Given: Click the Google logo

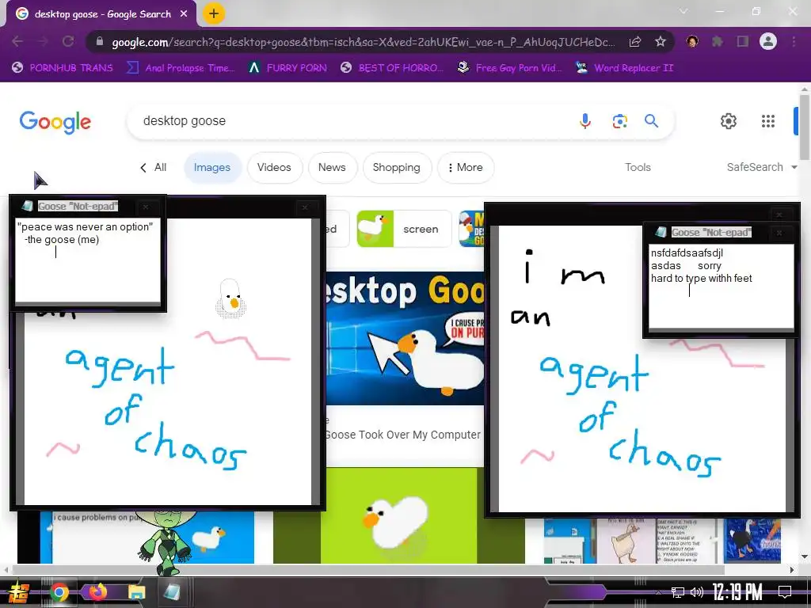Looking at the screenshot, I should [55, 122].
